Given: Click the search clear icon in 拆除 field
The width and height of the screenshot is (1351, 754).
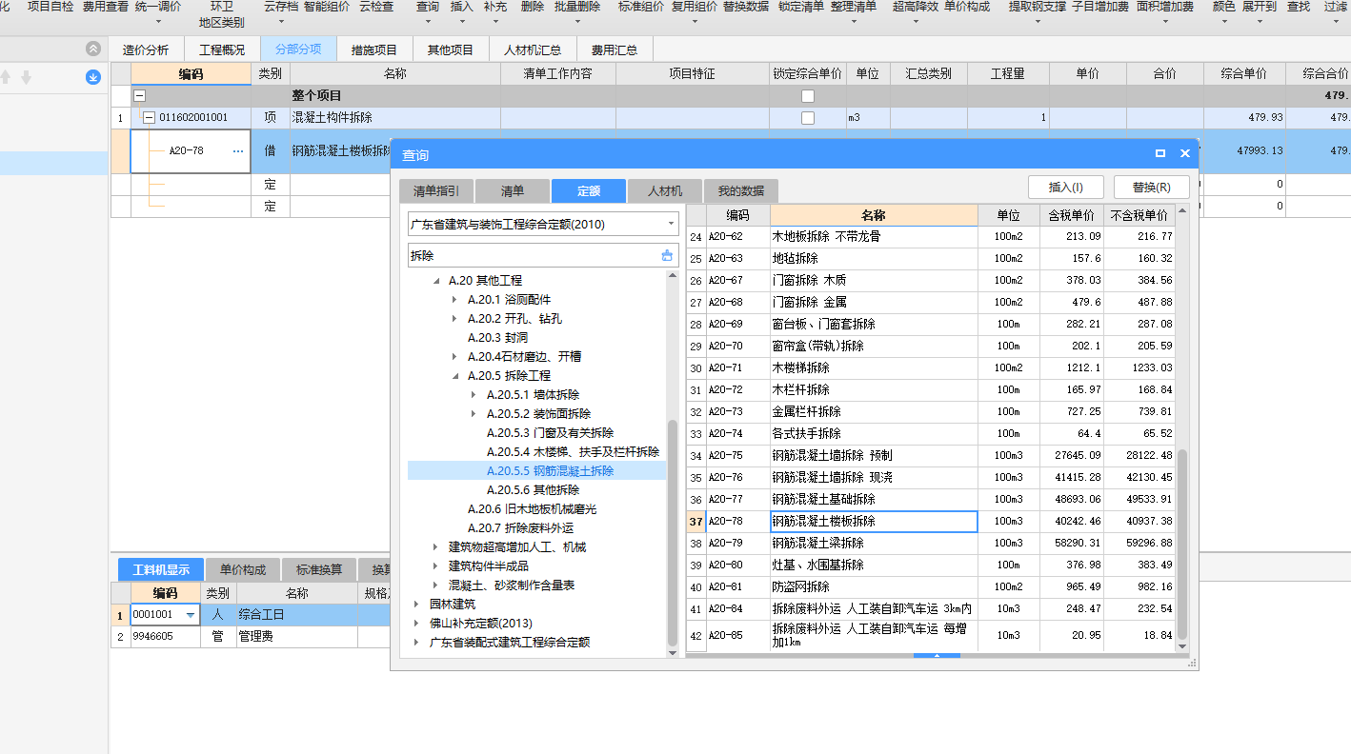Looking at the screenshot, I should tap(667, 255).
